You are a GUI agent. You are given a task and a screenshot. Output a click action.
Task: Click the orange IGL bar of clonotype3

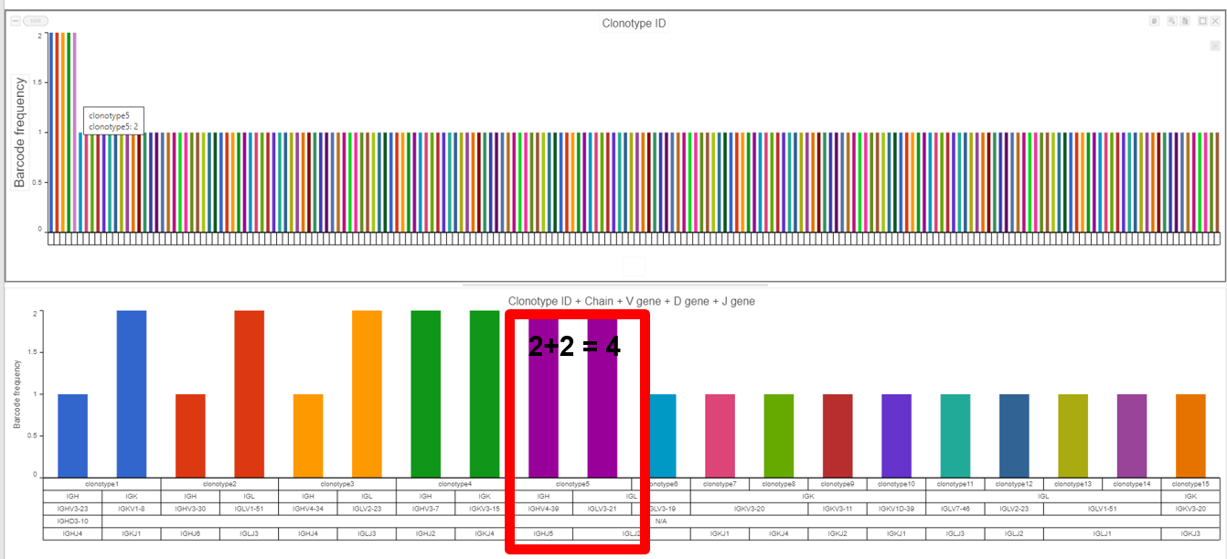click(x=367, y=392)
